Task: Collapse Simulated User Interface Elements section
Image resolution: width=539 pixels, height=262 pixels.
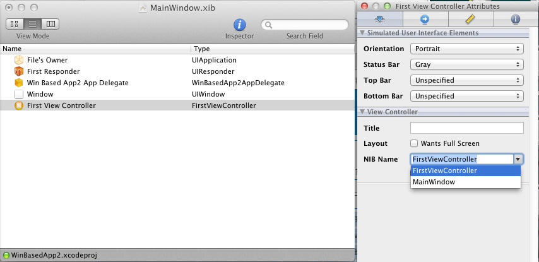Action: (x=362, y=33)
